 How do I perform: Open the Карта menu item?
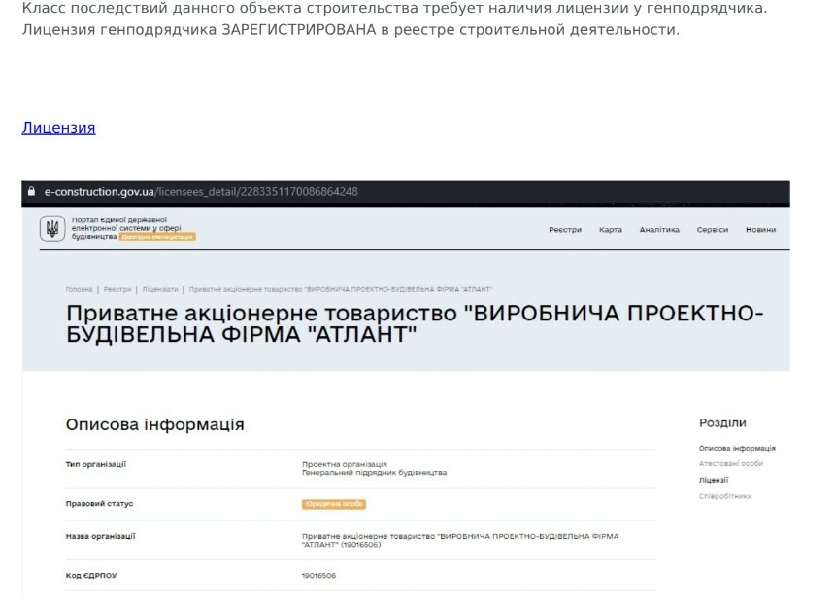[x=611, y=230]
